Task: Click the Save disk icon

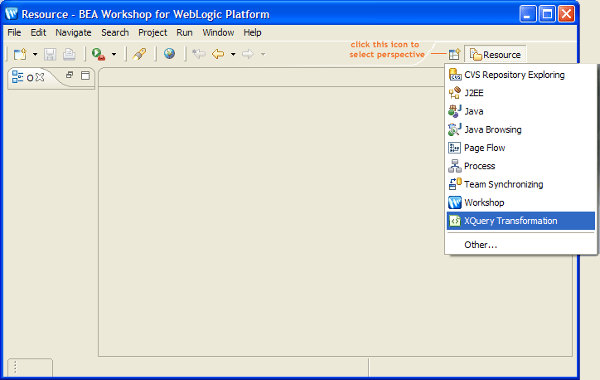Action: click(x=50, y=55)
